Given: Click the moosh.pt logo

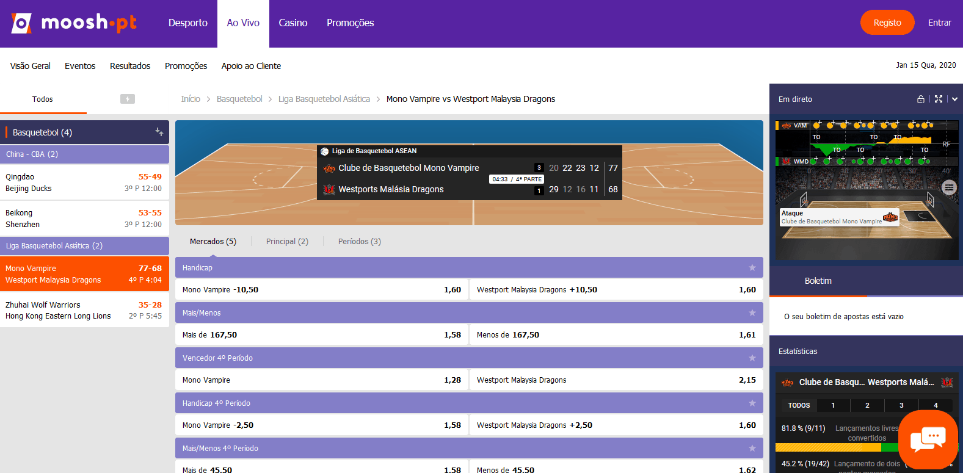Looking at the screenshot, I should click(x=74, y=23).
